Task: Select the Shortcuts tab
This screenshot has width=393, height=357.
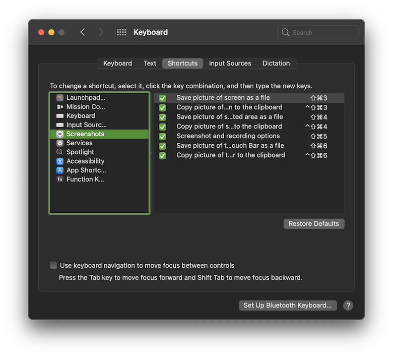Action: click(x=182, y=63)
